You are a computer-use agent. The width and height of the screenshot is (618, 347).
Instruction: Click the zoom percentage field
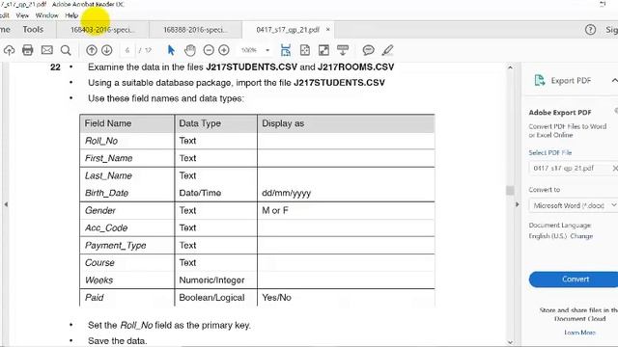(x=249, y=50)
